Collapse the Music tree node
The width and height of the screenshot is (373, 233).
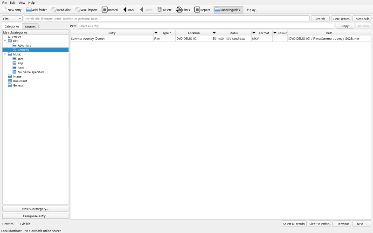[5, 55]
